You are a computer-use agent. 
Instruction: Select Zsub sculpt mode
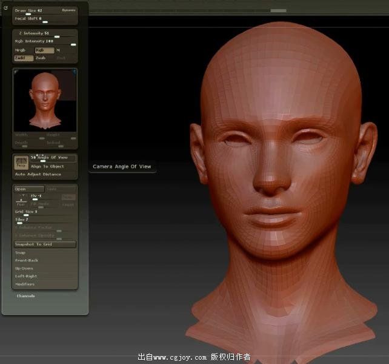41,58
